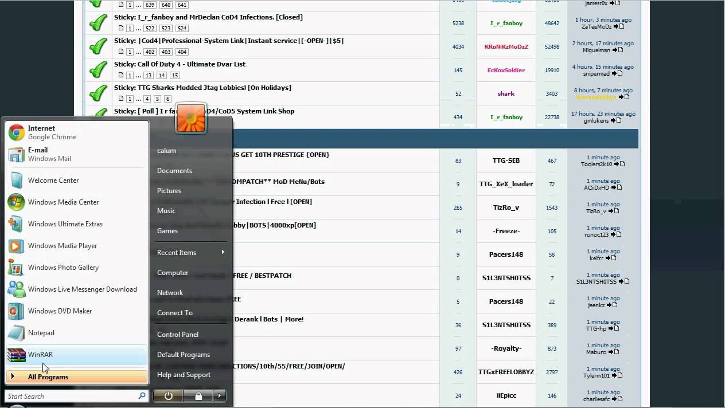Open Welcome Center program
Viewport: 725px width, 408px height.
pyautogui.click(x=77, y=181)
